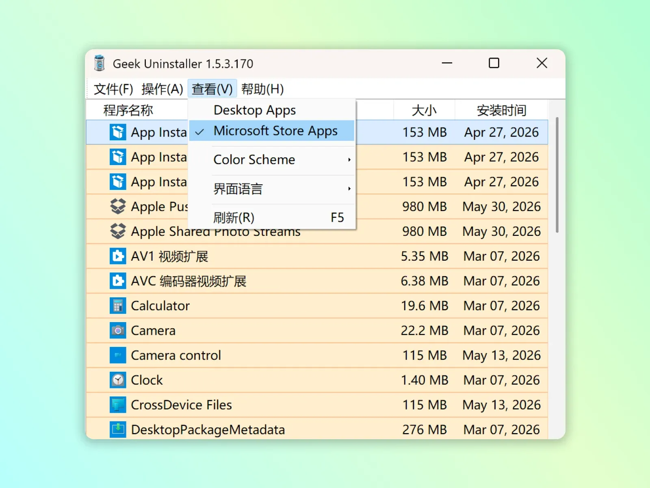Sort by the 安装时间 column header
Viewport: 650px width, 488px height.
[x=501, y=110]
